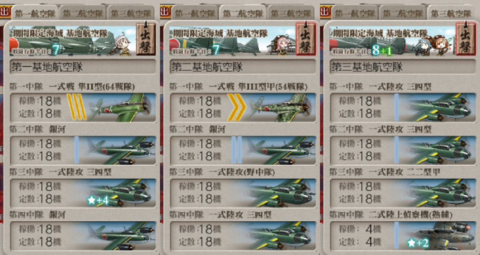Toggle the 出撃 tag on 第一基地航空隊 banner

pyautogui.click(x=146, y=38)
